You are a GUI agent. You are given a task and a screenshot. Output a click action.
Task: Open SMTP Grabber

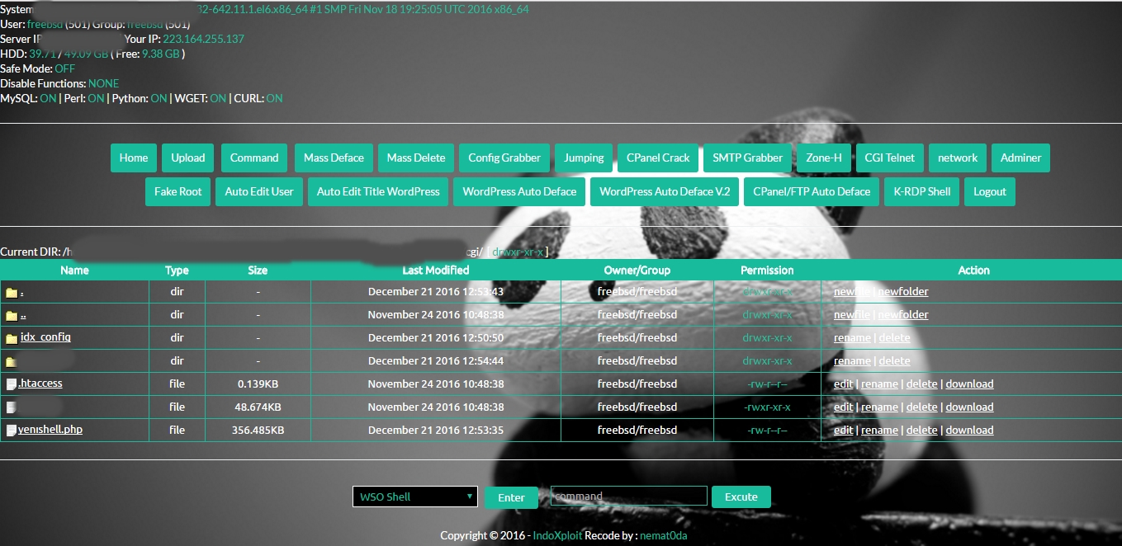click(748, 158)
